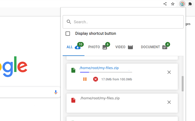
Task: Click the search magnifier icon
Action: [69, 22]
